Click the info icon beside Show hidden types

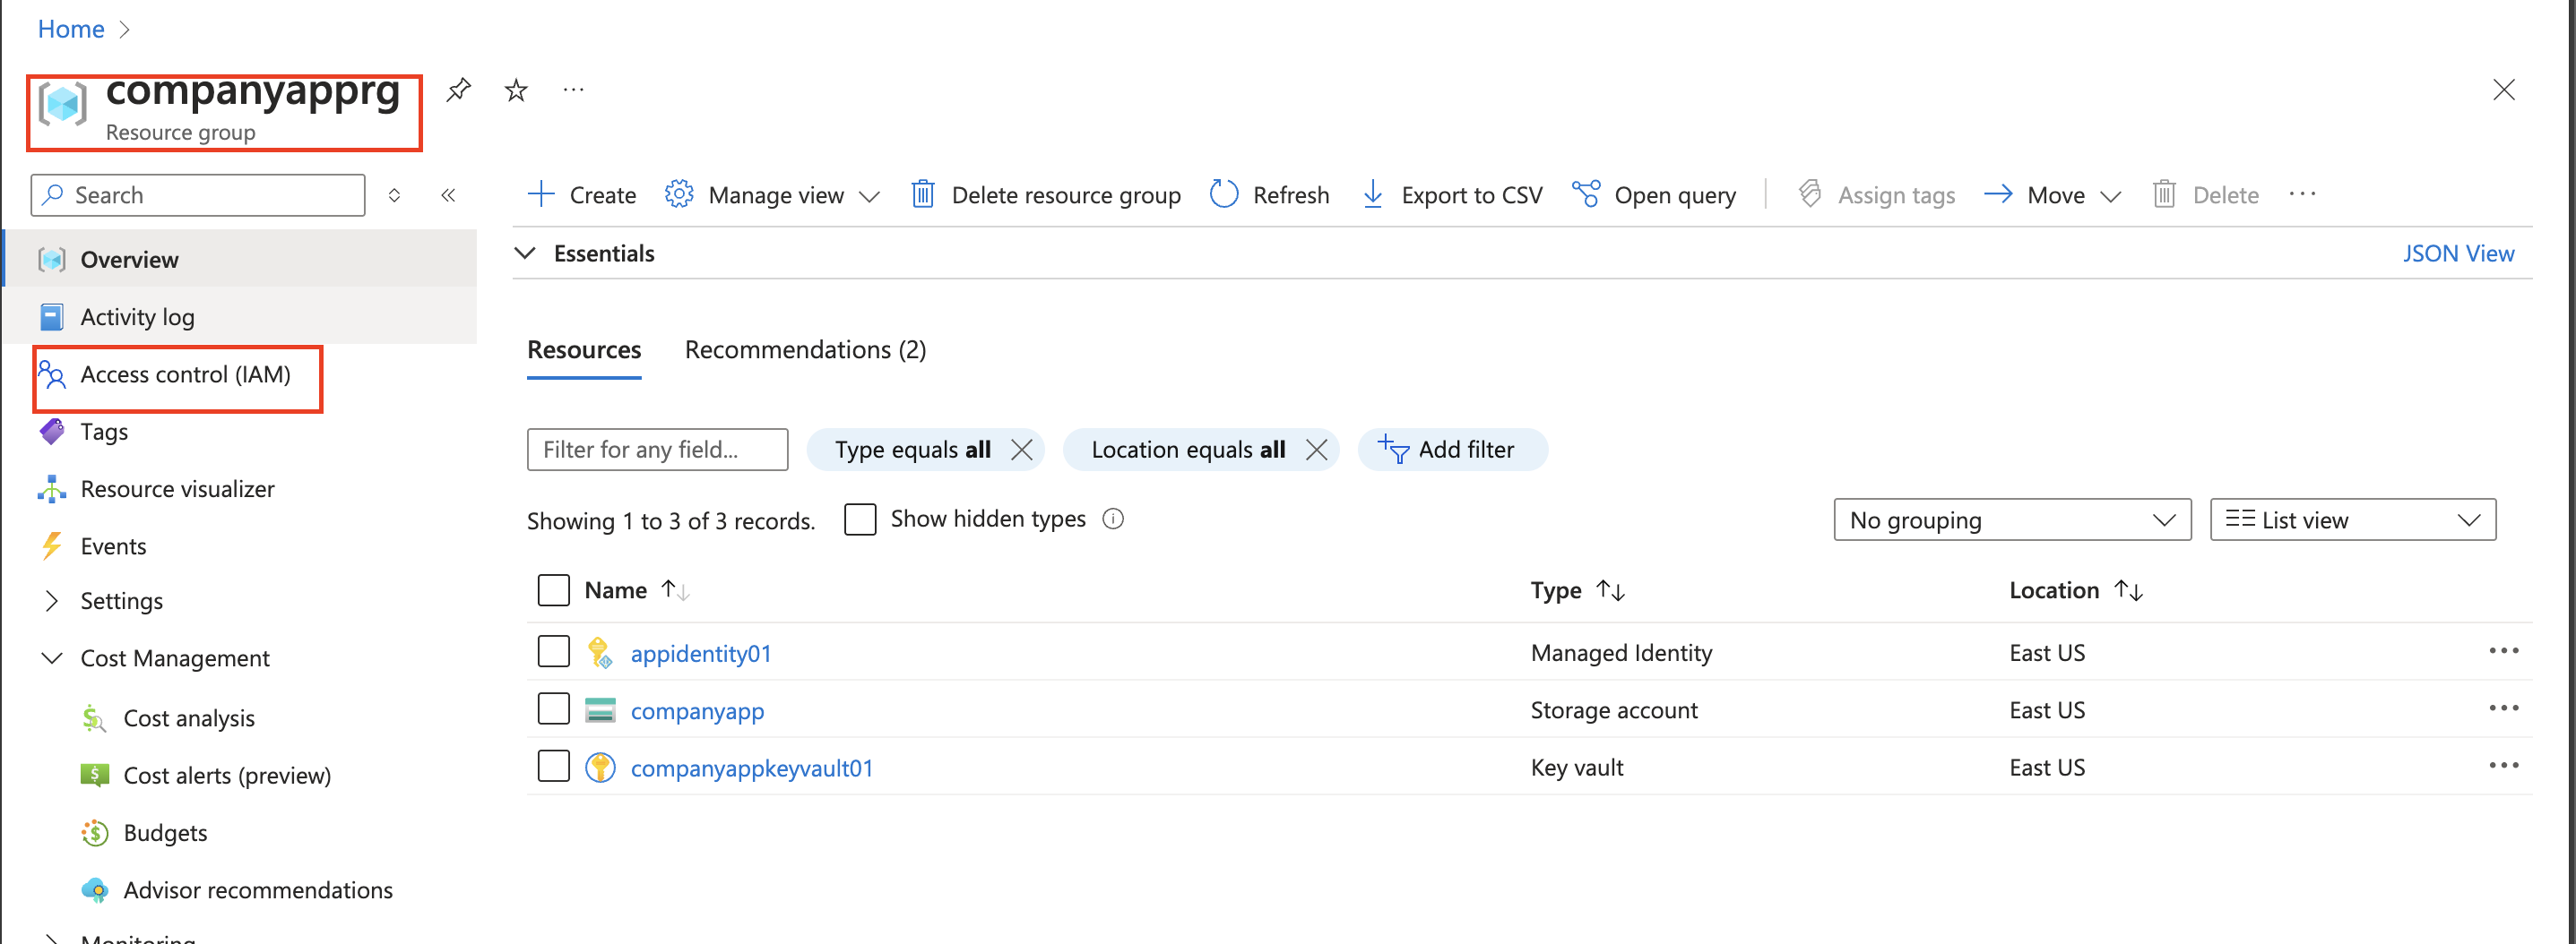click(x=1113, y=519)
